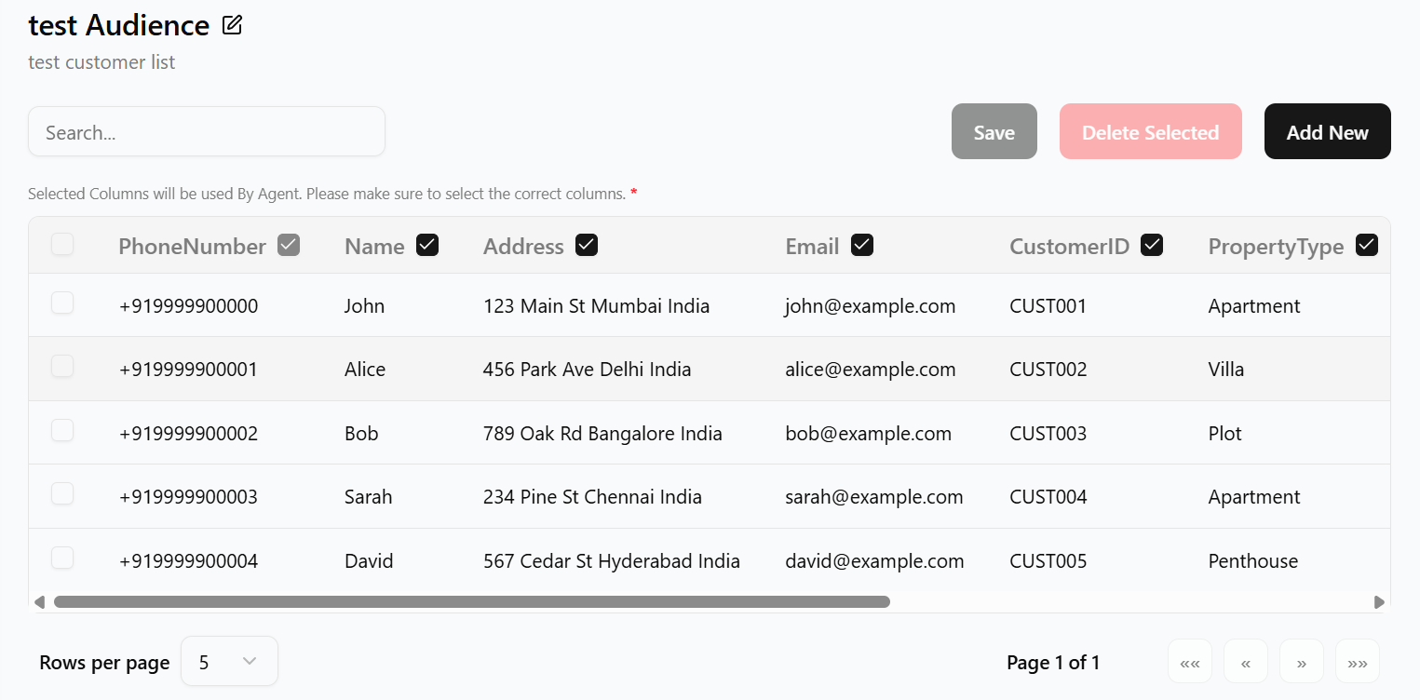Viewport: 1420px width, 700px height.
Task: Open the Rows per page dropdown
Action: [x=229, y=661]
